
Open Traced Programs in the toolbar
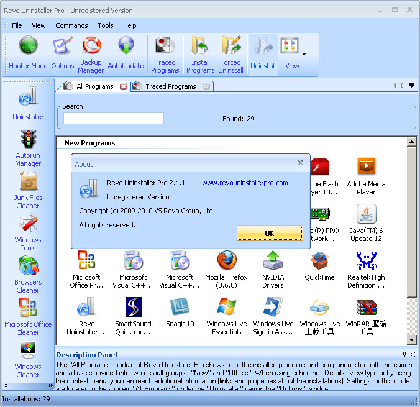pos(165,55)
